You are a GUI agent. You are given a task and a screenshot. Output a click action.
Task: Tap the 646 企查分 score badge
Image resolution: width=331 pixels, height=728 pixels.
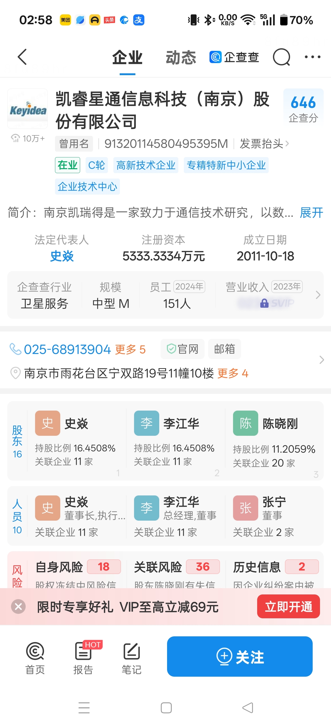[x=303, y=107]
